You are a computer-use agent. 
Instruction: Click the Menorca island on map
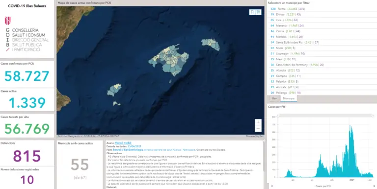(211, 45)
